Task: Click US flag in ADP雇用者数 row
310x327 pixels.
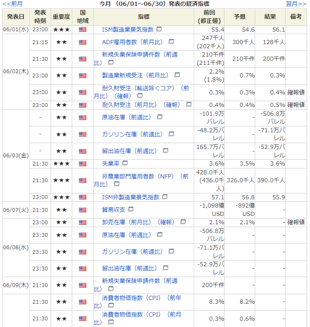Action: pos(83,42)
